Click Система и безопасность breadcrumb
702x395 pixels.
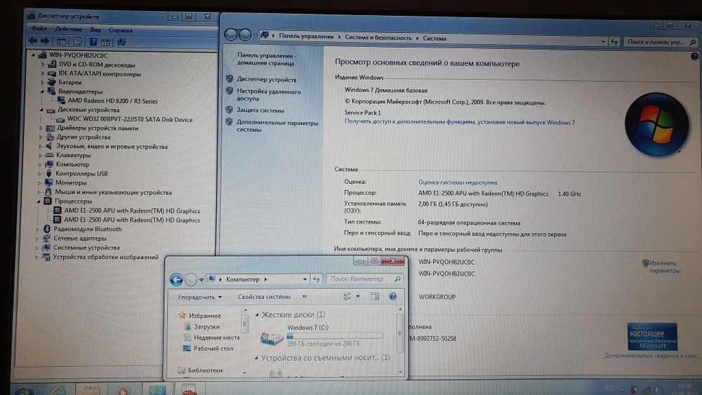pyautogui.click(x=378, y=38)
